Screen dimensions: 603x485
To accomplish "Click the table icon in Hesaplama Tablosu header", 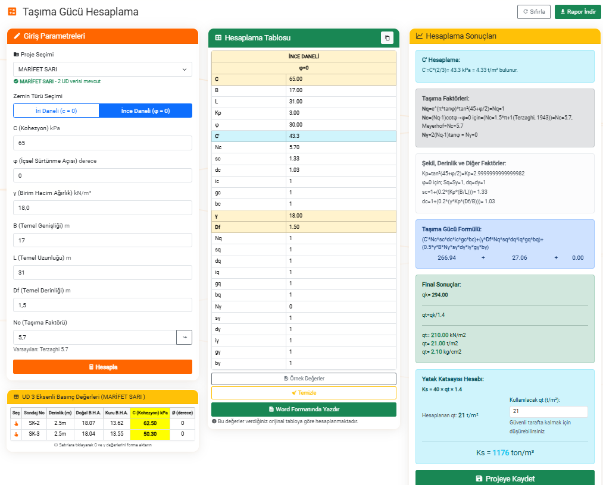I will 218,38.
